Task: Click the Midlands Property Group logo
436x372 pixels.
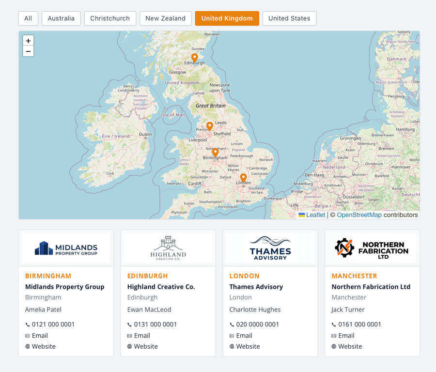Action: click(66, 248)
